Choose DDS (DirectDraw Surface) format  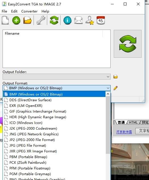(x=54, y=100)
